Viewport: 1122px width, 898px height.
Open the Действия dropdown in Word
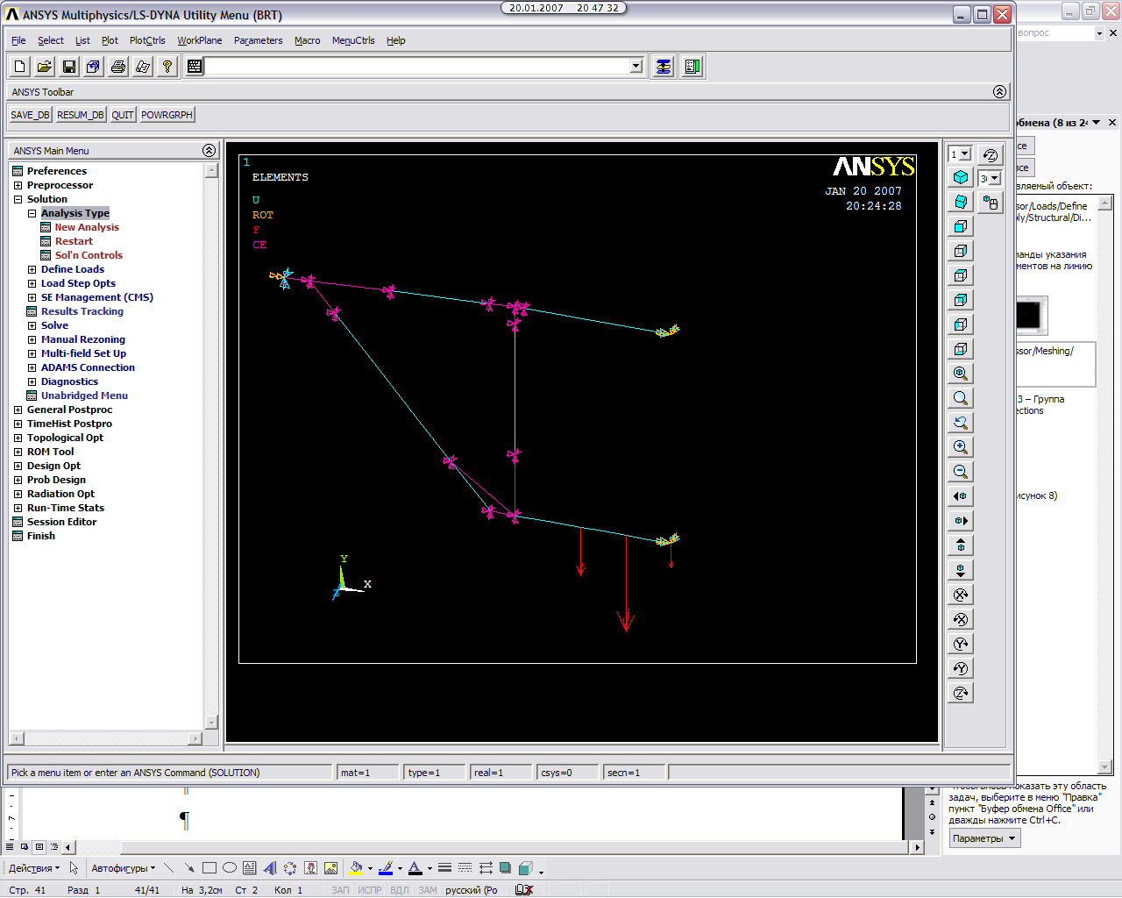[x=34, y=868]
